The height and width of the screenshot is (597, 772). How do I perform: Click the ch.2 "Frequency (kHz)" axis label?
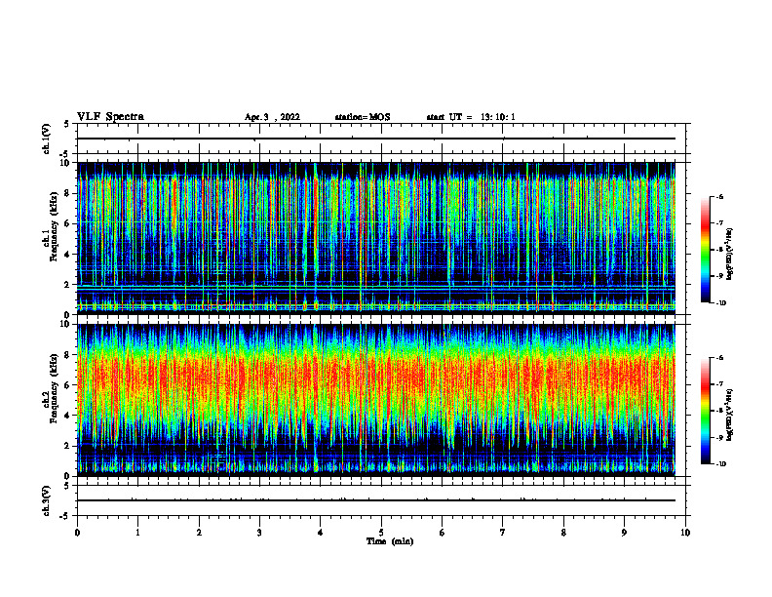(55, 388)
